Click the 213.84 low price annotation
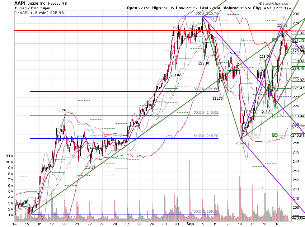Viewport: 305px width, 227px height. point(90,167)
